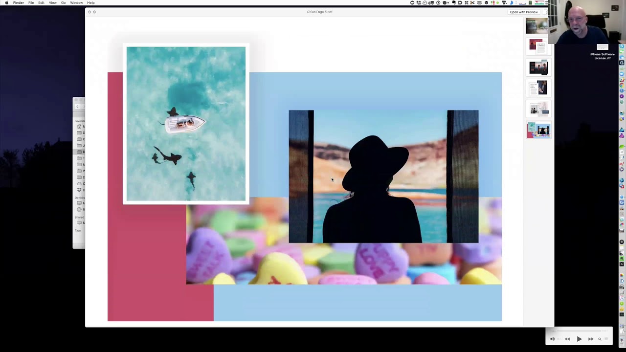This screenshot has width=626, height=352.
Task: Click the silhouette hat photo in the document
Action: click(383, 176)
